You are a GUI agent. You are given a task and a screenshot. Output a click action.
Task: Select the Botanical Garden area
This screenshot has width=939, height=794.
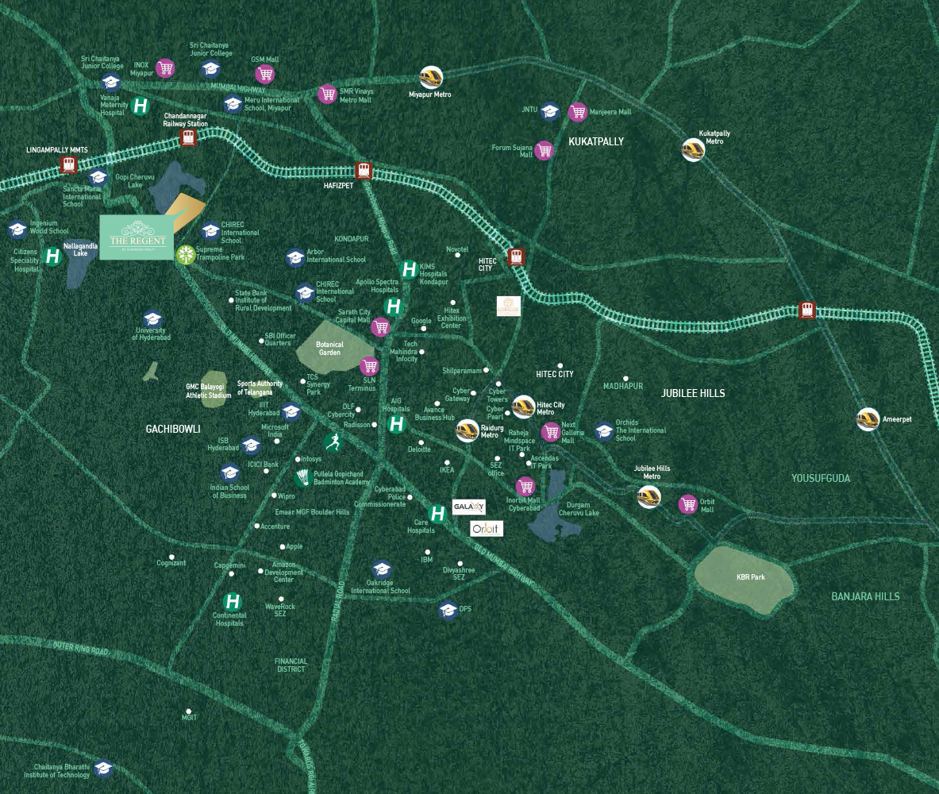pos(333,348)
